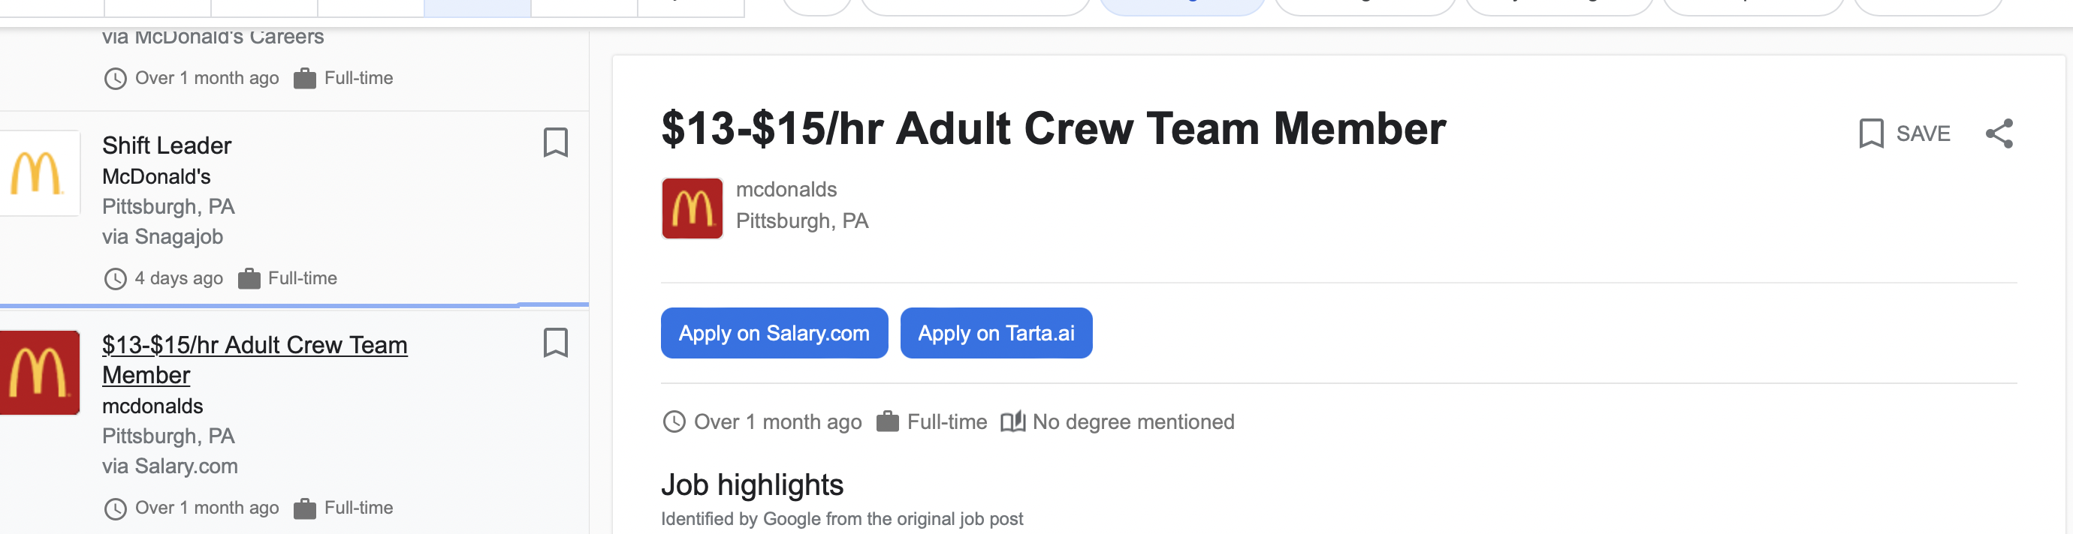Viewport: 2073px width, 534px height.
Task: Bookmark the Shift Leader job listing
Action: coord(555,143)
